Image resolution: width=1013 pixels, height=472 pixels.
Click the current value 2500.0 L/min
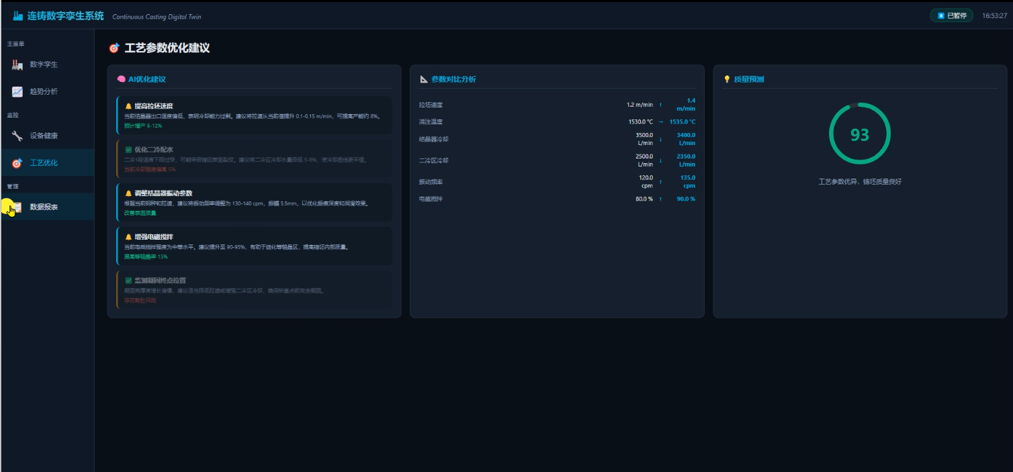coord(644,160)
